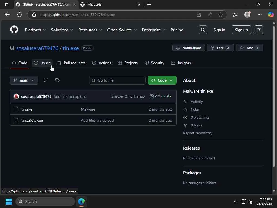
Task: Open the Security tab
Action: tap(154, 63)
